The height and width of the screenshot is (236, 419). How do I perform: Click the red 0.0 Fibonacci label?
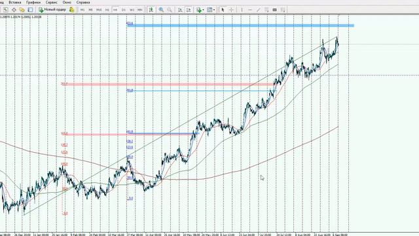tap(65, 214)
